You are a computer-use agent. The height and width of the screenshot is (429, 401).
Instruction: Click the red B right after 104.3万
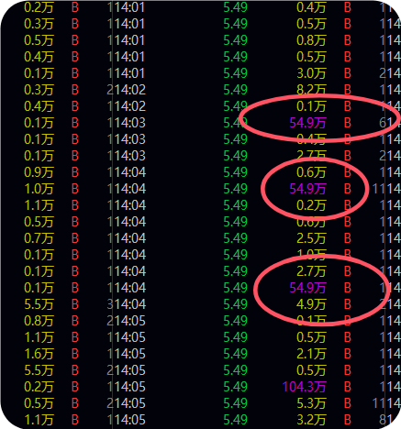click(348, 387)
